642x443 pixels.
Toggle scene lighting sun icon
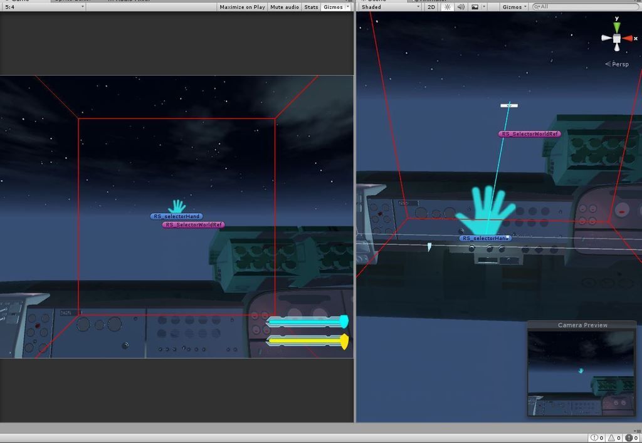(x=447, y=7)
